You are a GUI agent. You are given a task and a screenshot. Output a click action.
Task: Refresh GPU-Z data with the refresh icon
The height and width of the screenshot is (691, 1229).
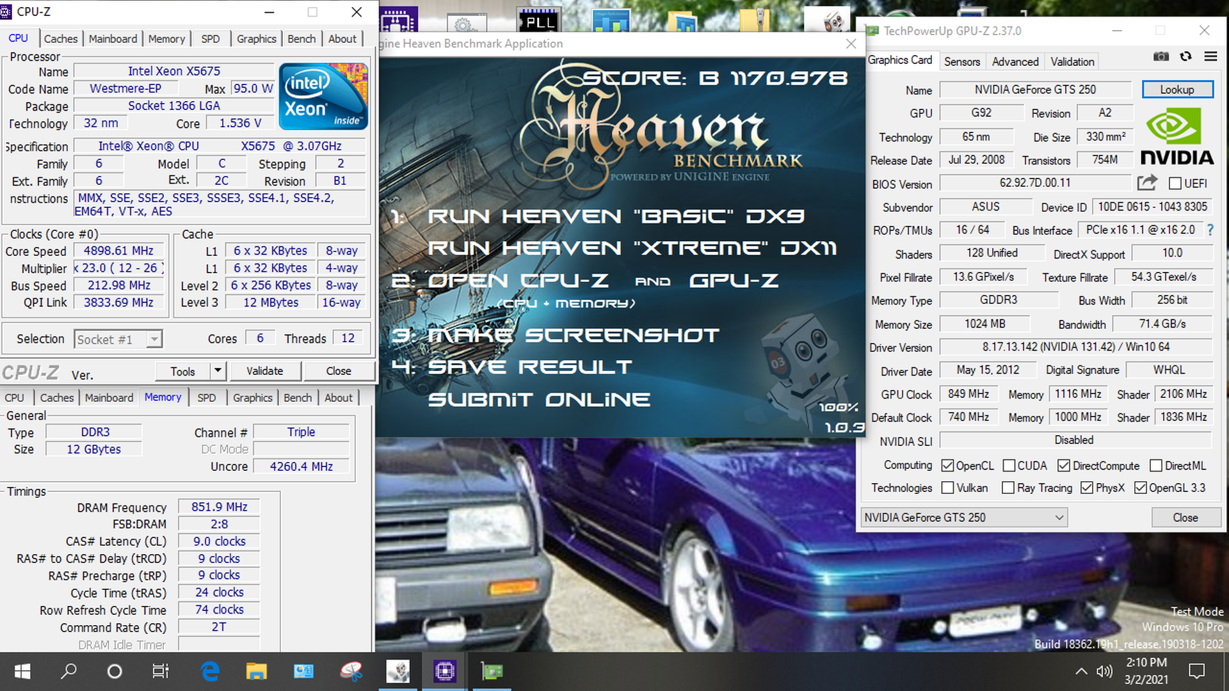tap(1185, 56)
